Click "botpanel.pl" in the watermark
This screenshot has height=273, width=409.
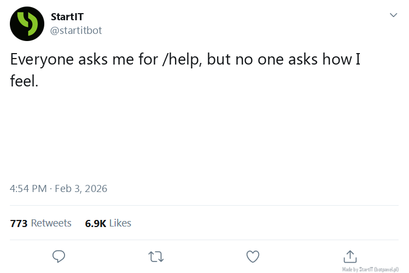tap(386, 269)
